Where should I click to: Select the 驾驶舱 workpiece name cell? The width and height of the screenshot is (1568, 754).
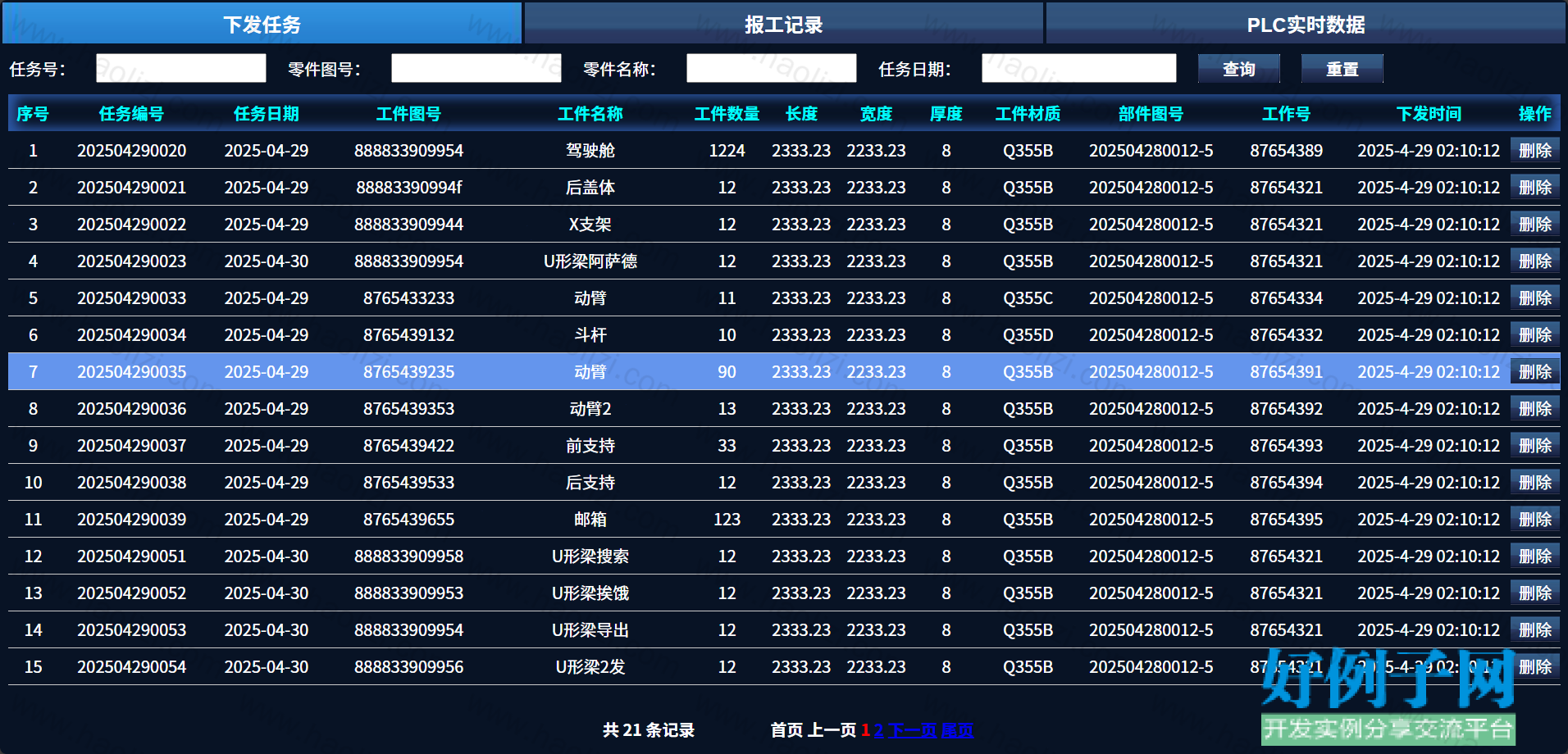[590, 150]
